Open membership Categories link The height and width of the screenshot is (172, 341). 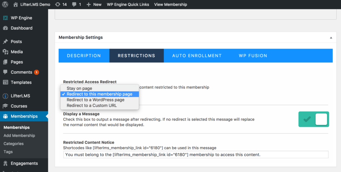(13, 143)
